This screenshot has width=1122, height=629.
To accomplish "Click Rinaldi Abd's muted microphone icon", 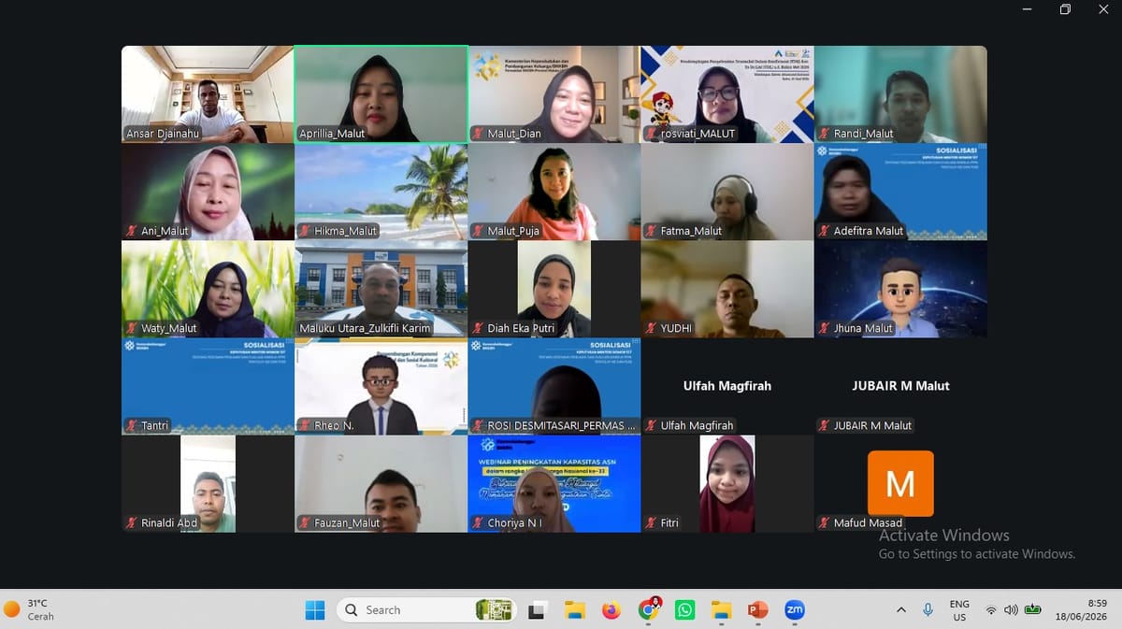I will click(132, 522).
